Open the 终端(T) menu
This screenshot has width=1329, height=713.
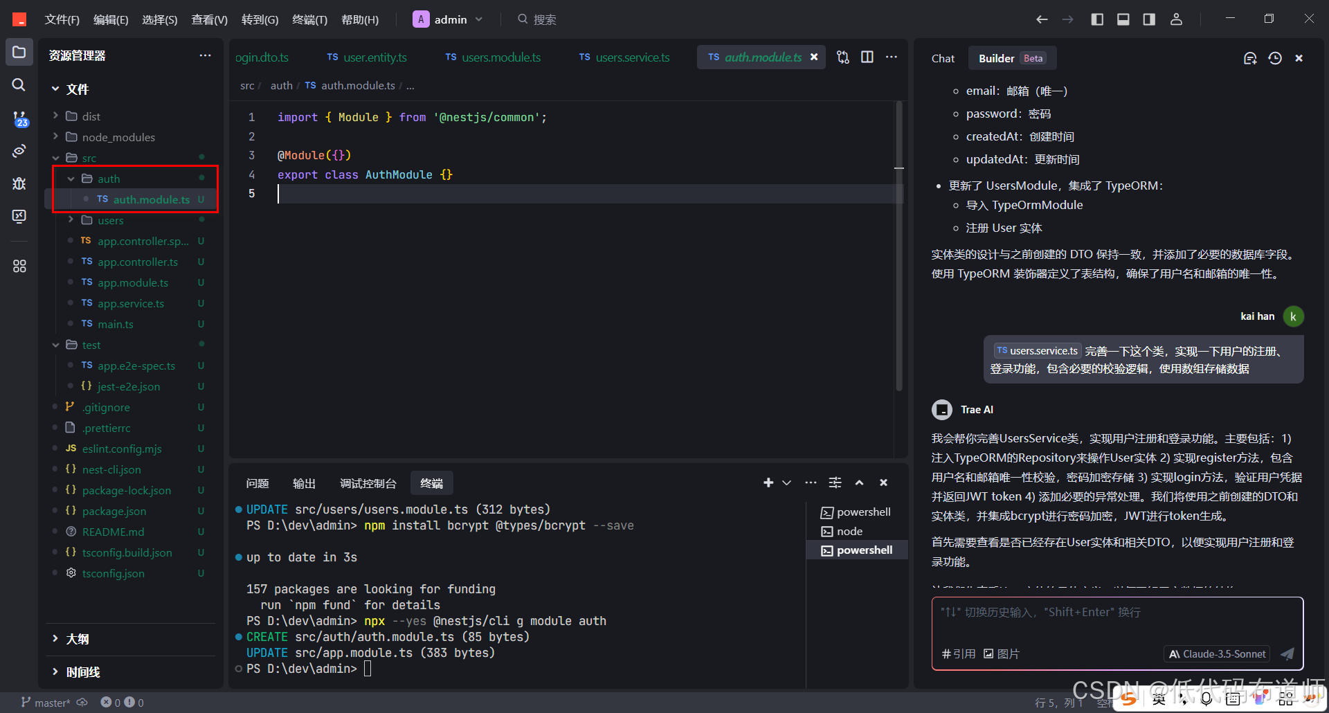coord(309,19)
